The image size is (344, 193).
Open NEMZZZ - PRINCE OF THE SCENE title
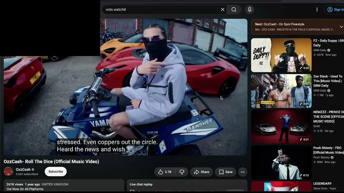[x=328, y=117]
